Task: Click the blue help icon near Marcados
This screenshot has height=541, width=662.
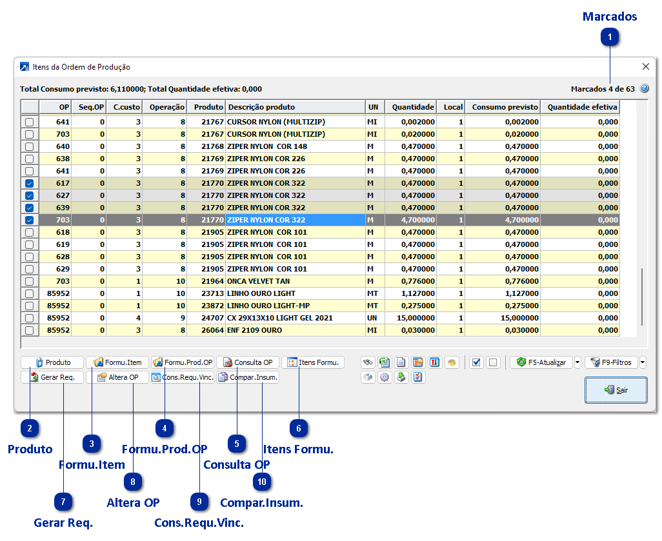Action: click(x=644, y=89)
